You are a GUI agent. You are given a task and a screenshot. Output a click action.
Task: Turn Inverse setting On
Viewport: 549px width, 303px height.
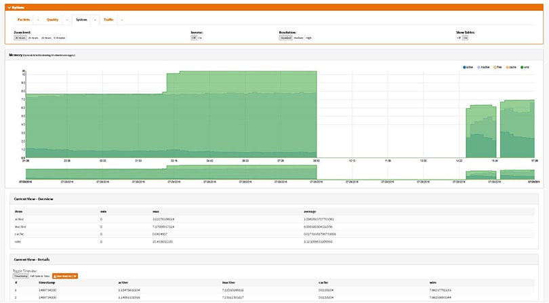200,38
